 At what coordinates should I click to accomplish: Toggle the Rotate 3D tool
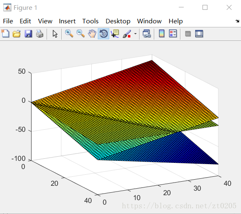(104, 34)
